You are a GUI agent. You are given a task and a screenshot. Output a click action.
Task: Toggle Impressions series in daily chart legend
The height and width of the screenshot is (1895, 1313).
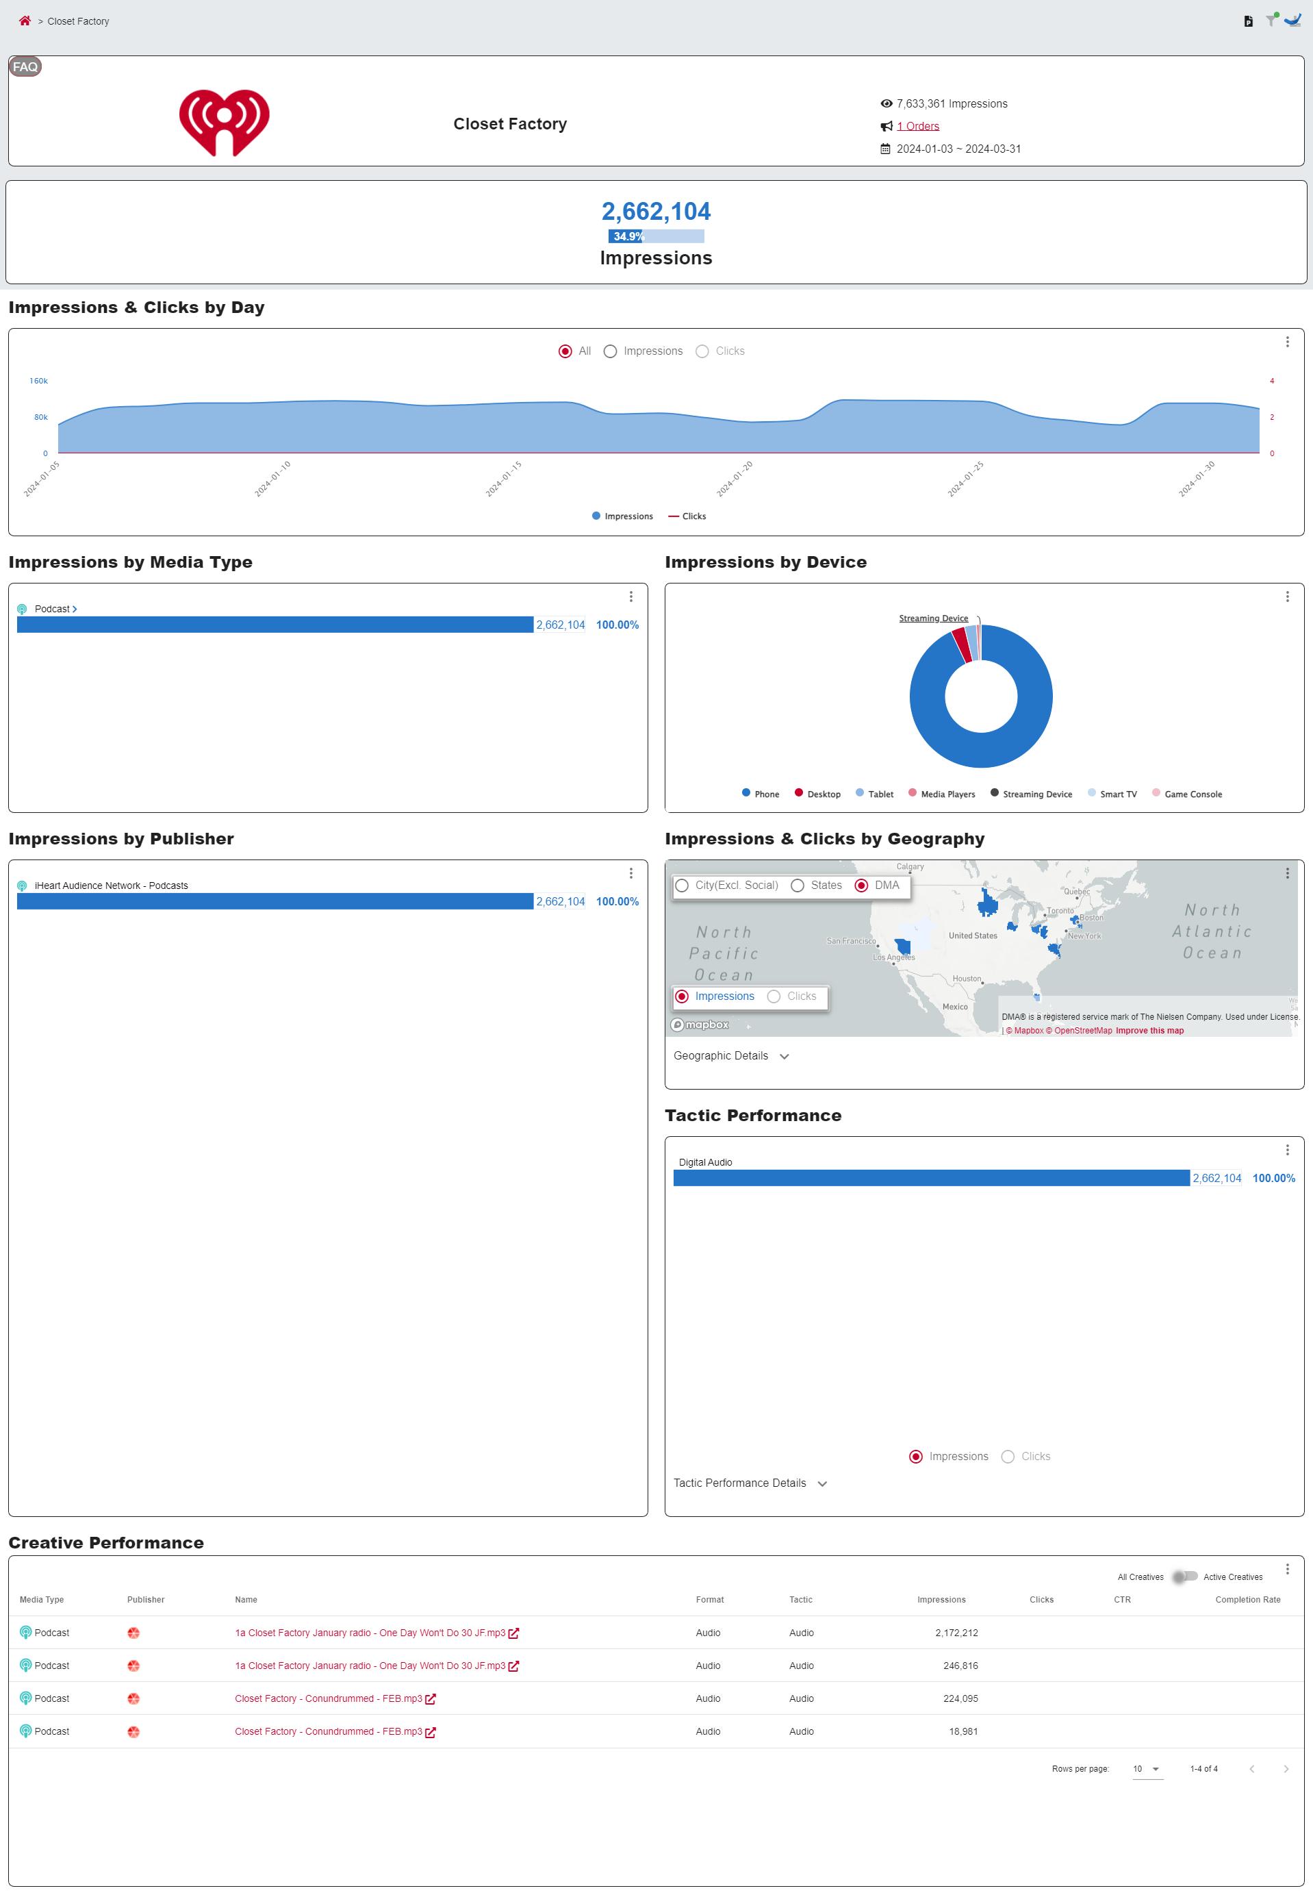(x=622, y=516)
